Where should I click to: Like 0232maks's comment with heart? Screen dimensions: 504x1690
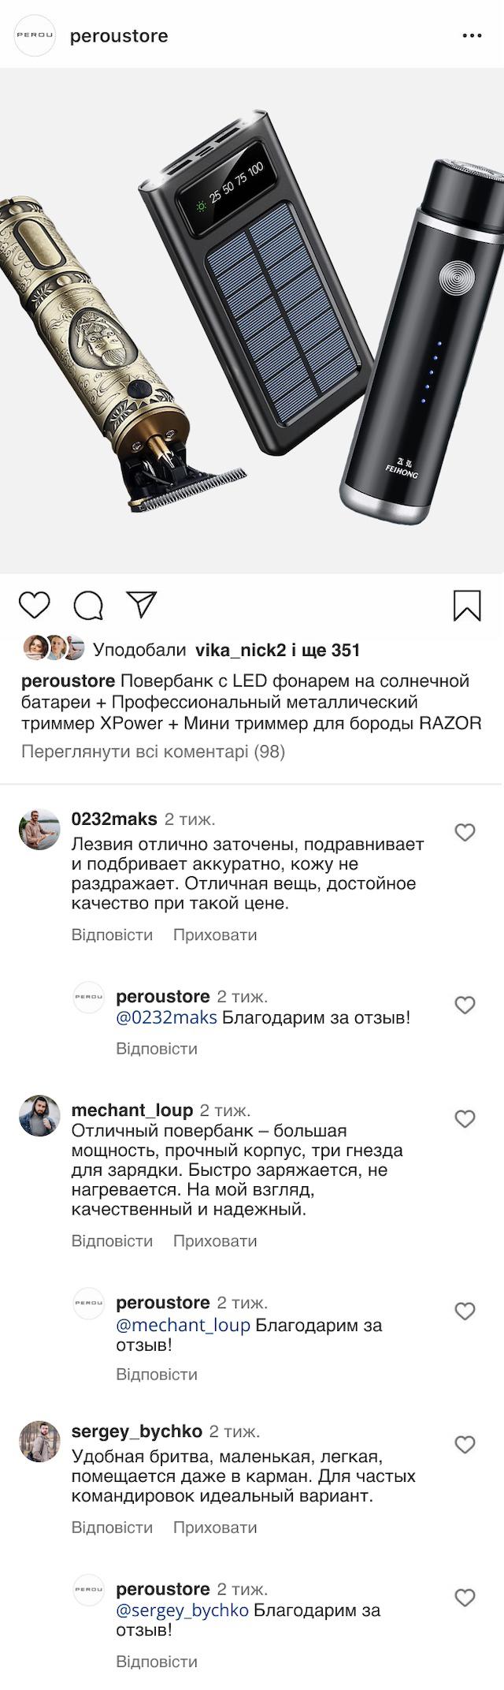click(465, 832)
